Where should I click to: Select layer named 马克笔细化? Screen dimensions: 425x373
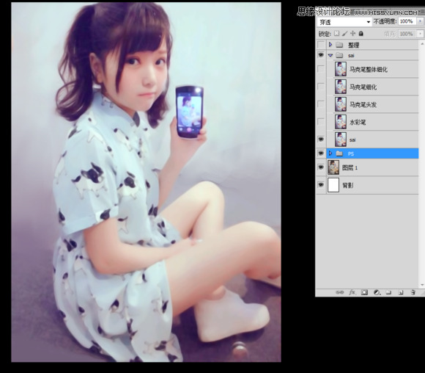[363, 87]
